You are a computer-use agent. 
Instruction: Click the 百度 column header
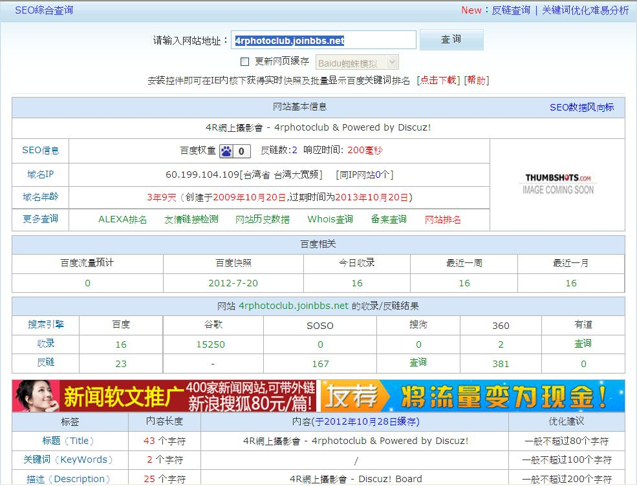click(121, 325)
